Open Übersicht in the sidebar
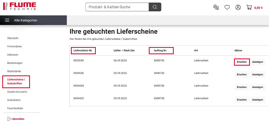Image resolution: width=269 pixels, height=128 pixels. [13, 38]
